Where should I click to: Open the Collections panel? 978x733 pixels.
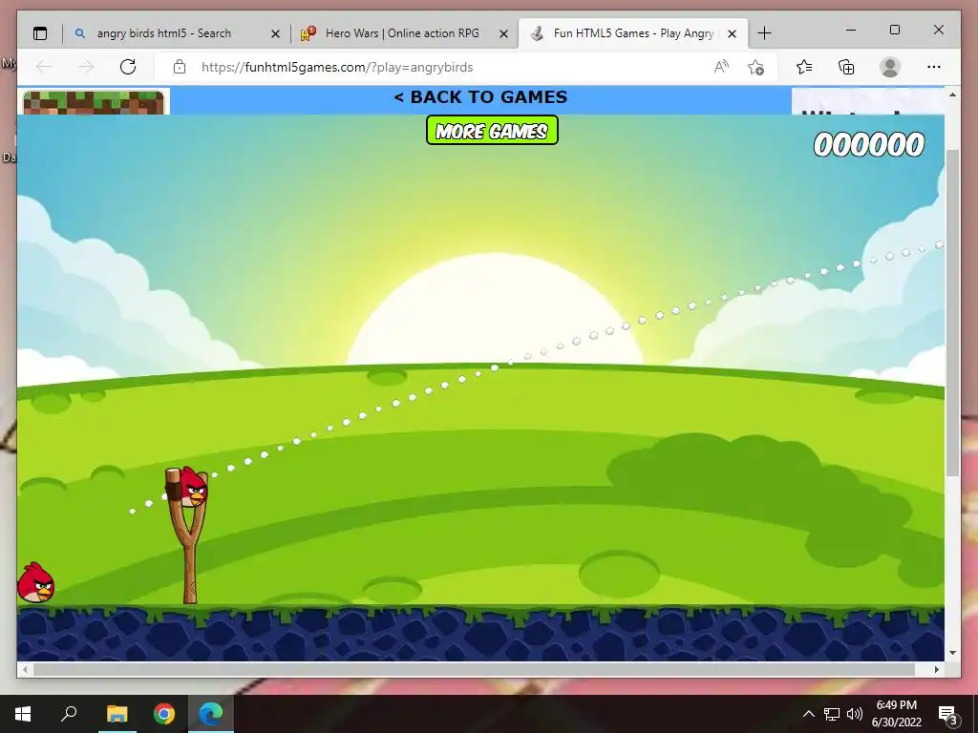(x=846, y=67)
